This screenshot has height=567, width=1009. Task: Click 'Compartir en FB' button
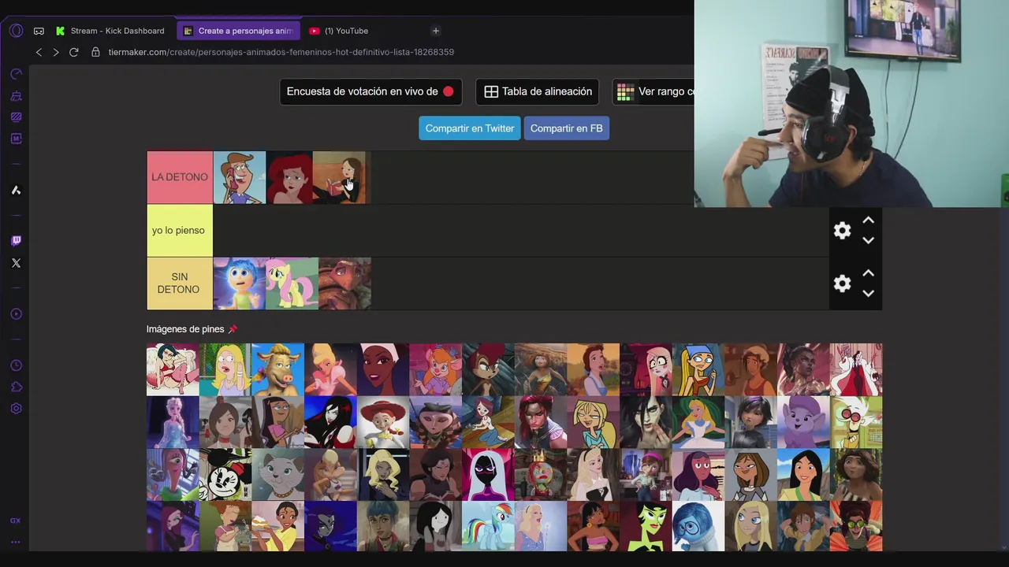click(567, 128)
